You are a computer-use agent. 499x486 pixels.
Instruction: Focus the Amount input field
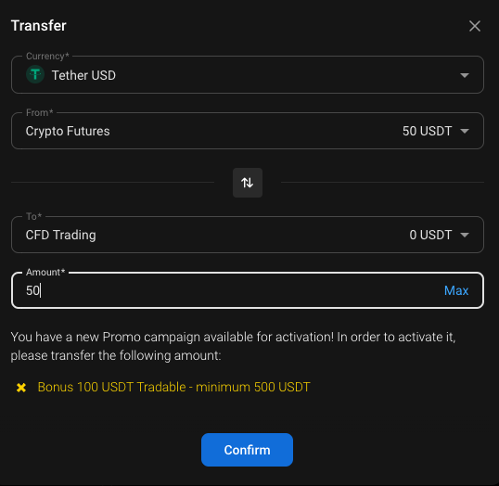[248, 290]
